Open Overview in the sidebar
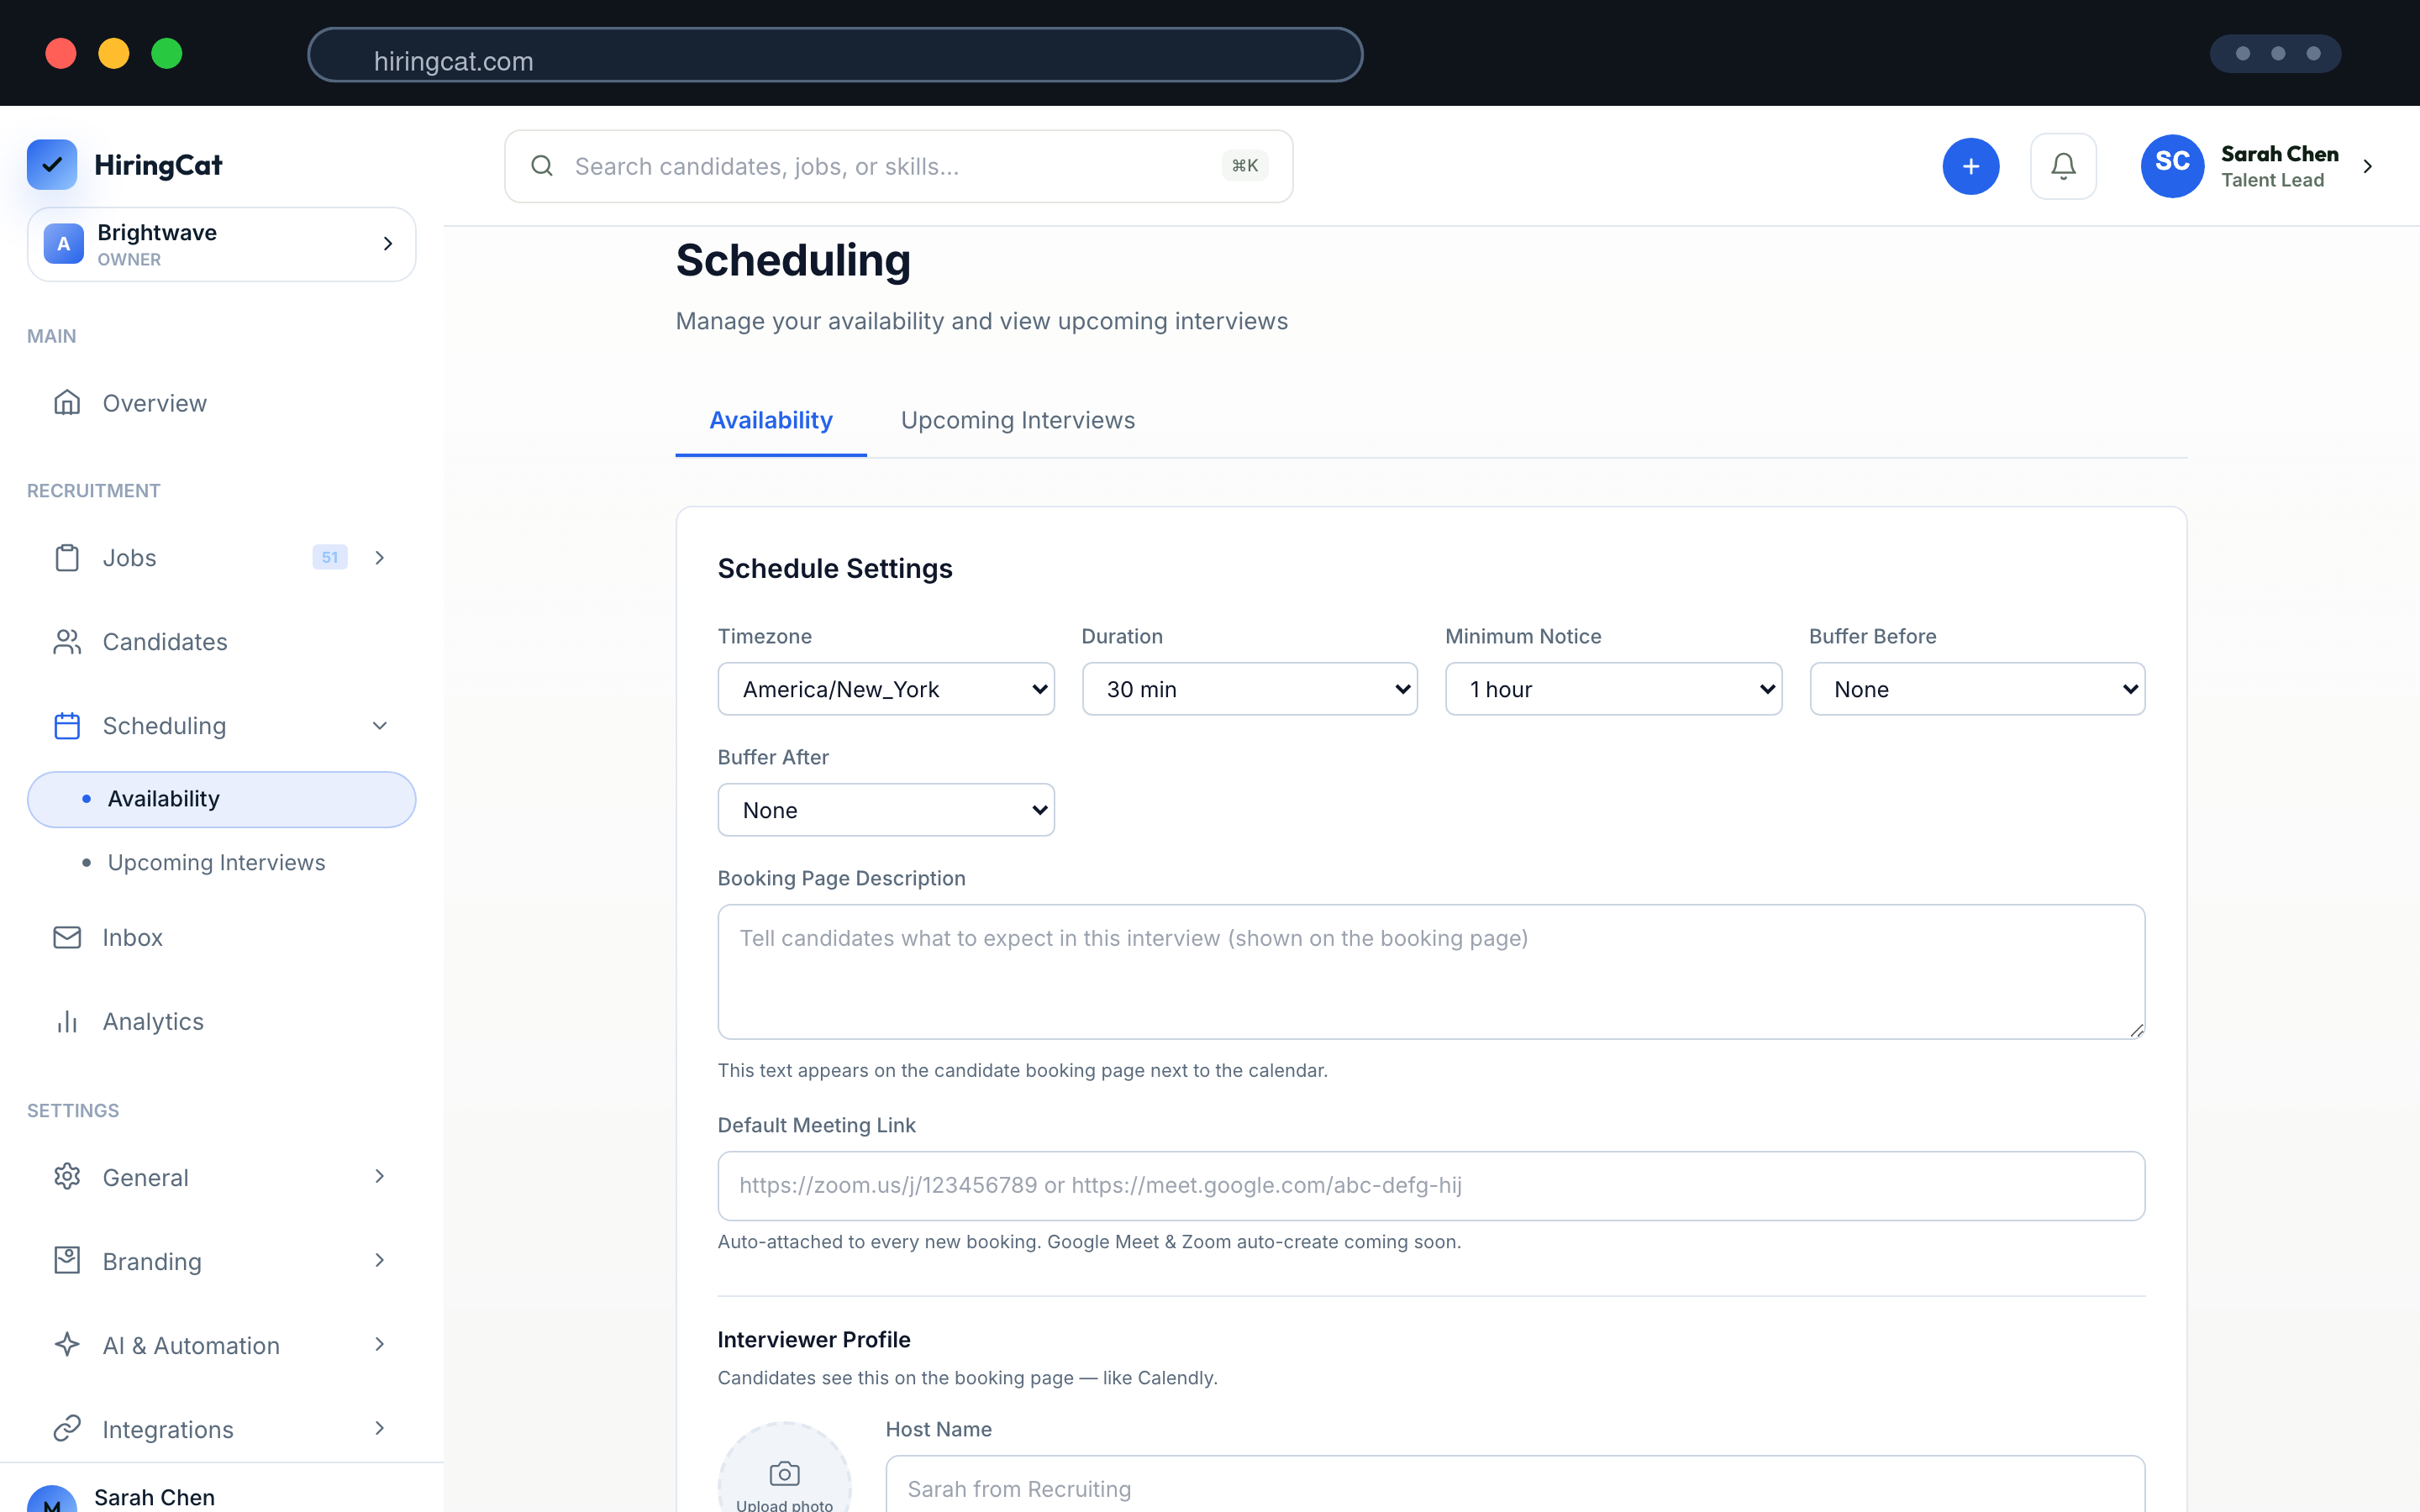2420x1512 pixels. tap(221, 403)
